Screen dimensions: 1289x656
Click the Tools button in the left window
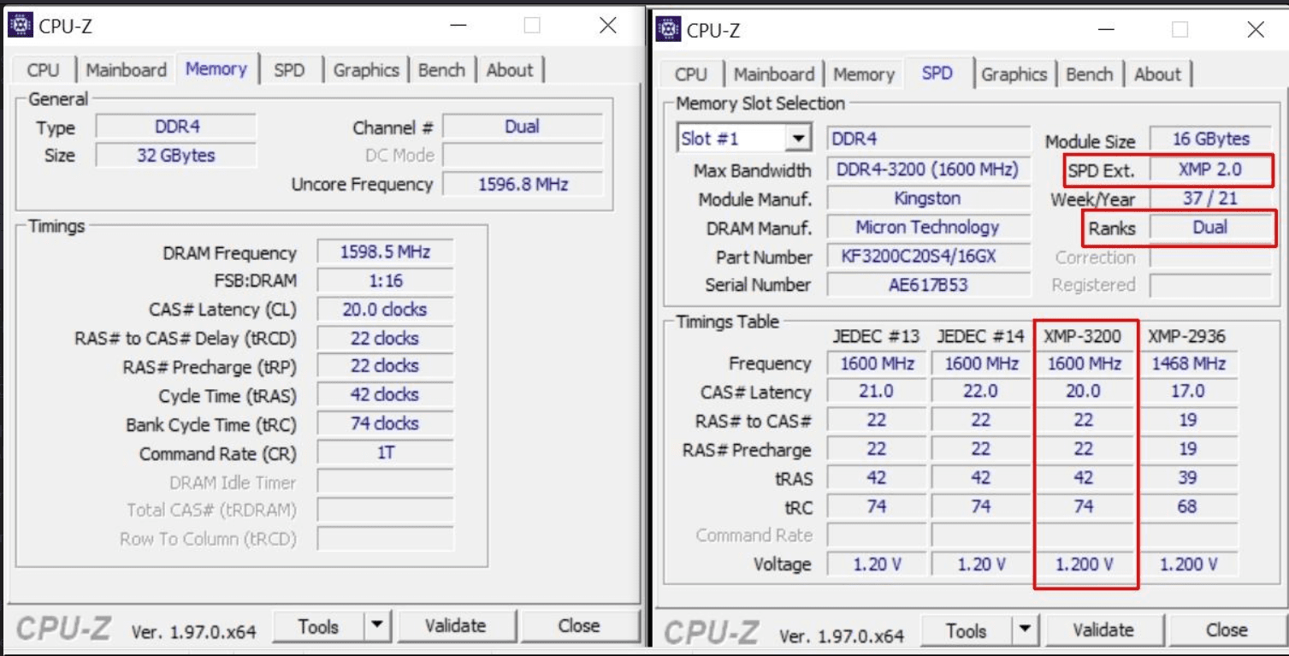pyautogui.click(x=318, y=627)
